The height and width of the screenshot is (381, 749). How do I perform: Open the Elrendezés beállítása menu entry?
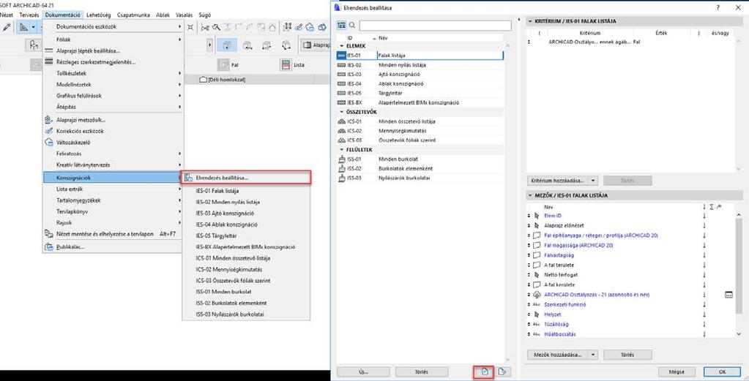[x=246, y=178]
